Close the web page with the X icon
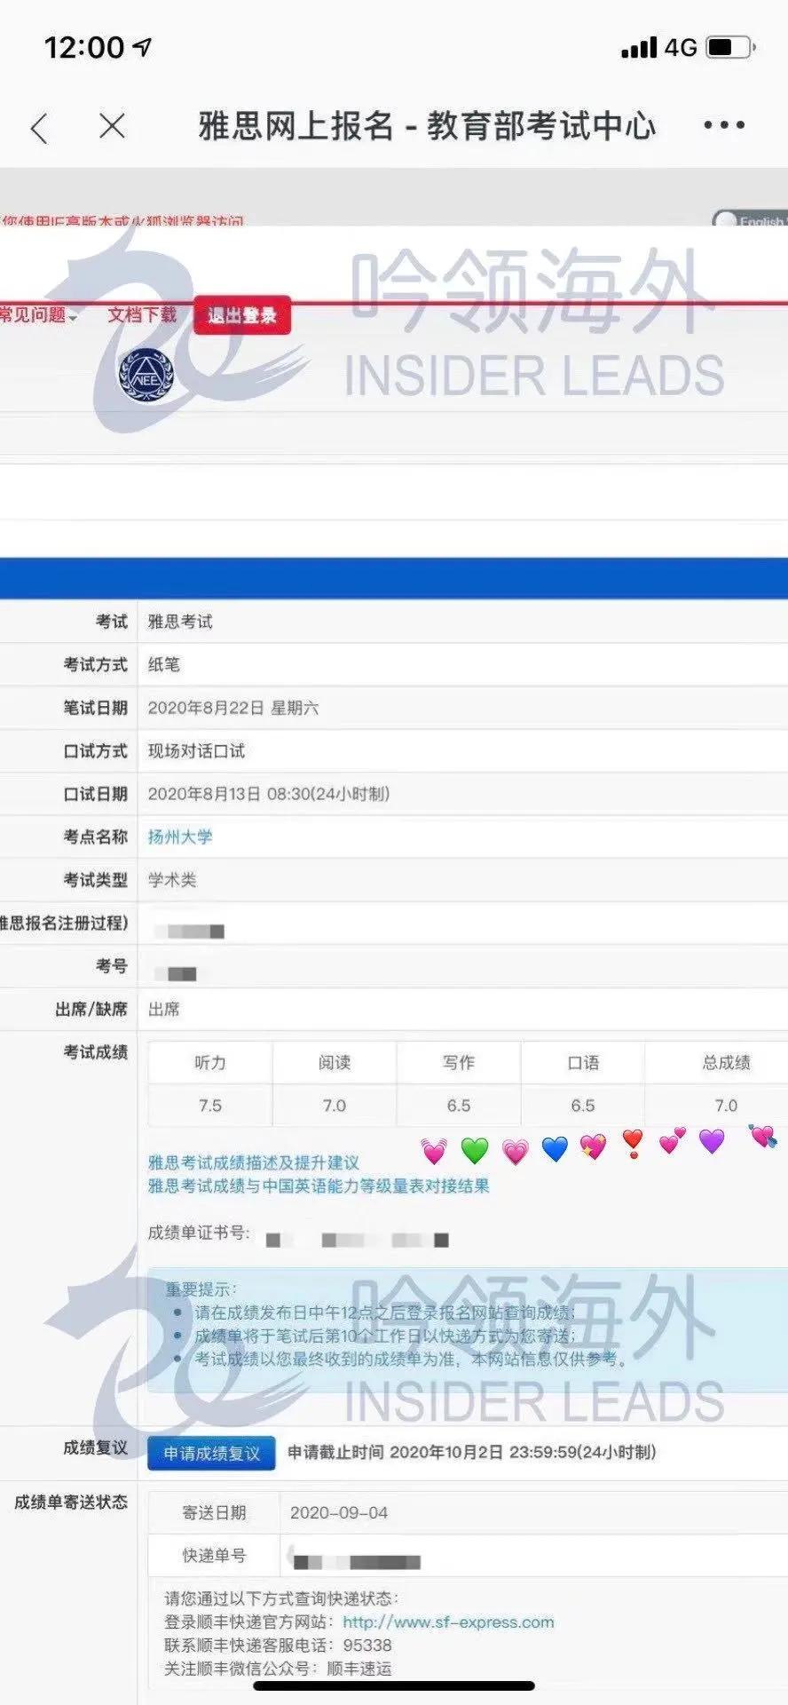The image size is (788, 1705). 113,126
